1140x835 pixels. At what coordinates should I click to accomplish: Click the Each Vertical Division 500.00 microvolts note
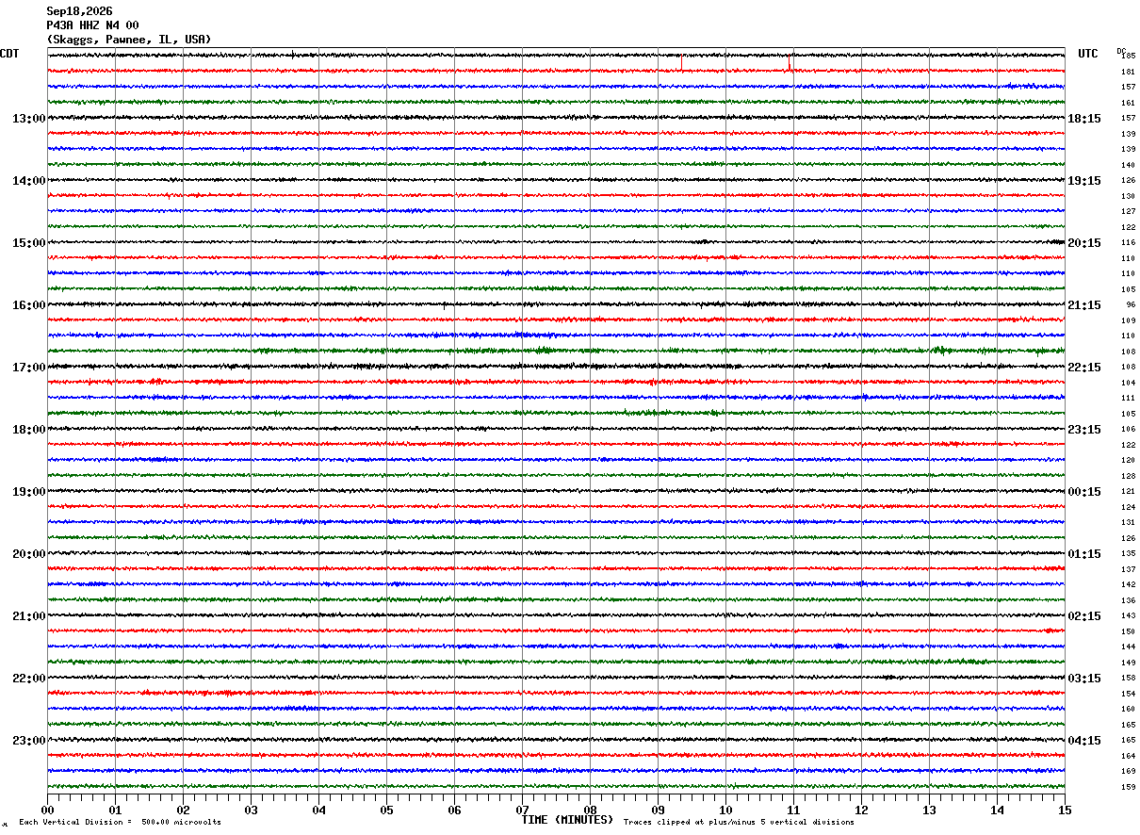tap(120, 823)
